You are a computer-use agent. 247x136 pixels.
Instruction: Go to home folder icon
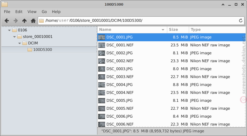click(33, 21)
